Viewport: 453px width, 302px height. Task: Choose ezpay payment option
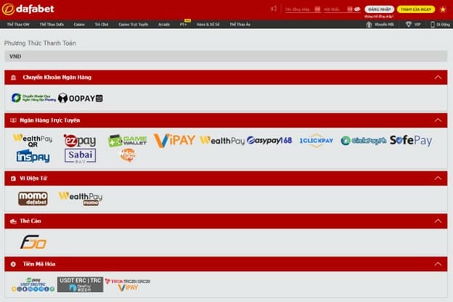[80, 141]
